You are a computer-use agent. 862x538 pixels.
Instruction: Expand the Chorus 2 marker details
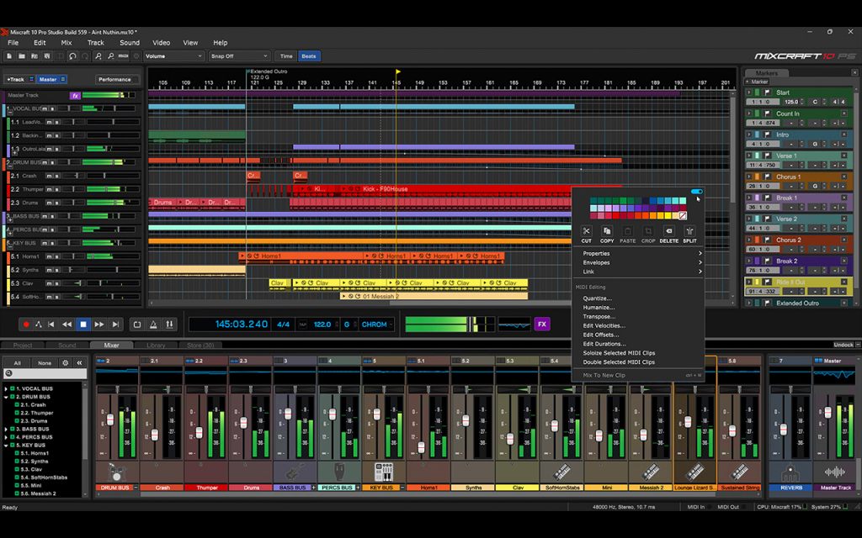pos(748,240)
